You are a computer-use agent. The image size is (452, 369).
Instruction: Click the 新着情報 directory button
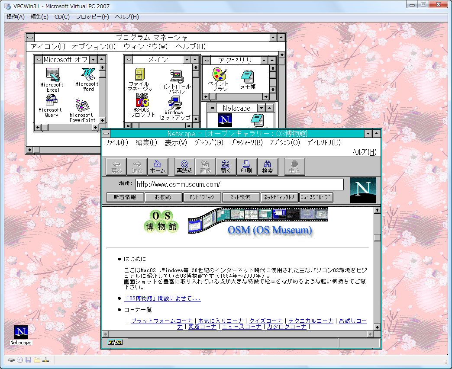tap(125, 197)
